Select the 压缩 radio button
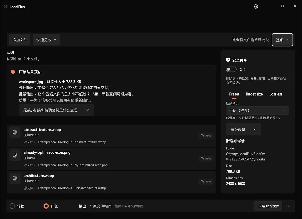302x219 pixels. point(46,206)
